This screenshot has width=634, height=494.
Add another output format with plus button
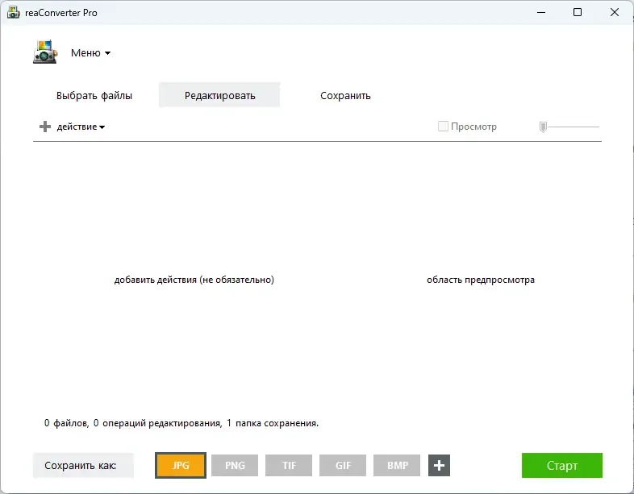(439, 465)
